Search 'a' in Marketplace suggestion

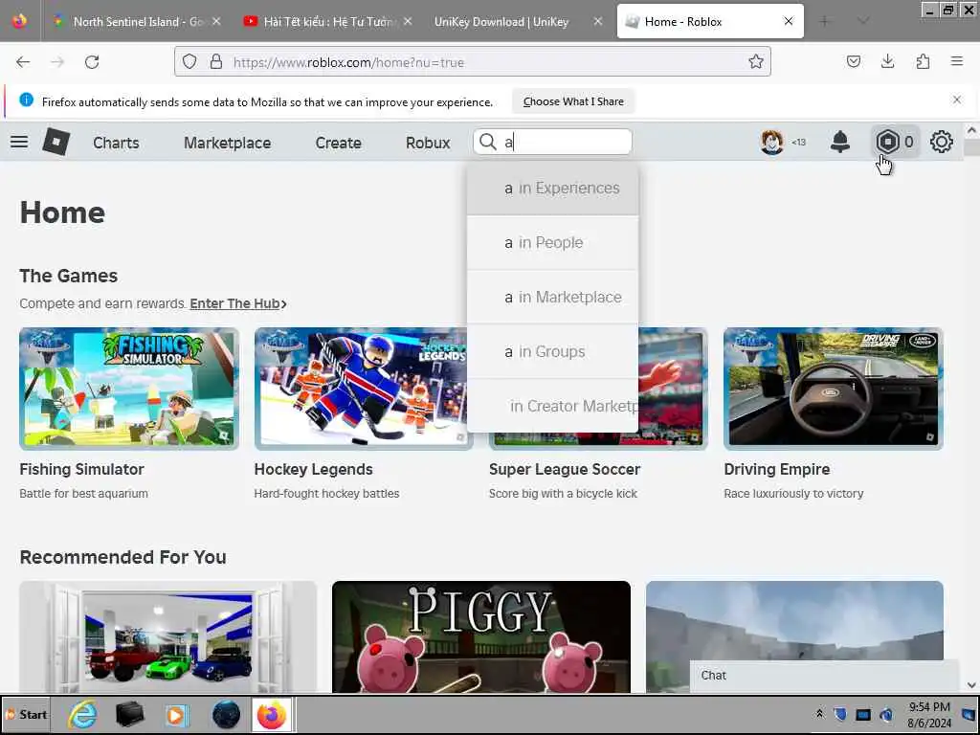[552, 297]
